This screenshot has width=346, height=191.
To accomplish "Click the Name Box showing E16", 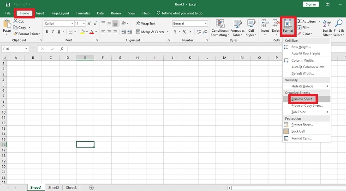I will pos(15,49).
